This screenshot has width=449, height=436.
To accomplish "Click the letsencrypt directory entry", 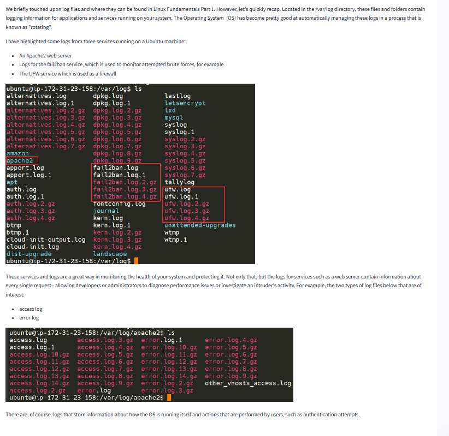I will (x=185, y=103).
